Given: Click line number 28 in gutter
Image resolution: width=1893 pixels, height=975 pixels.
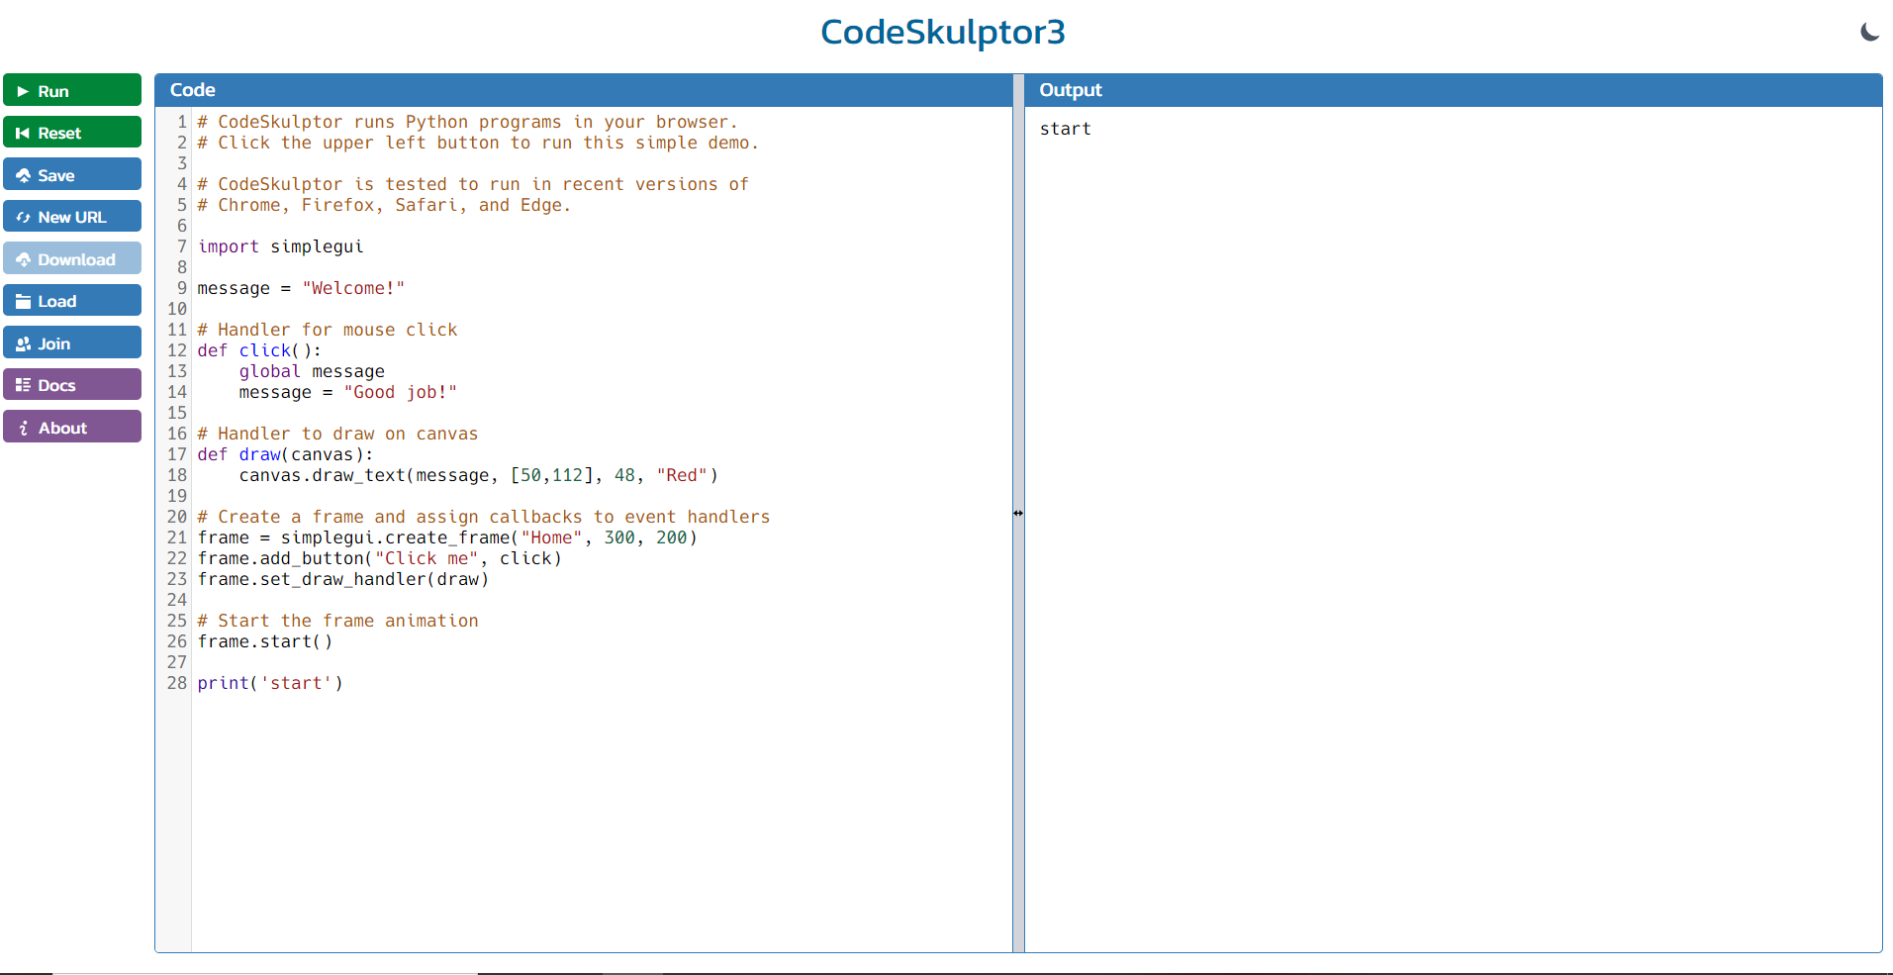Looking at the screenshot, I should (x=177, y=683).
